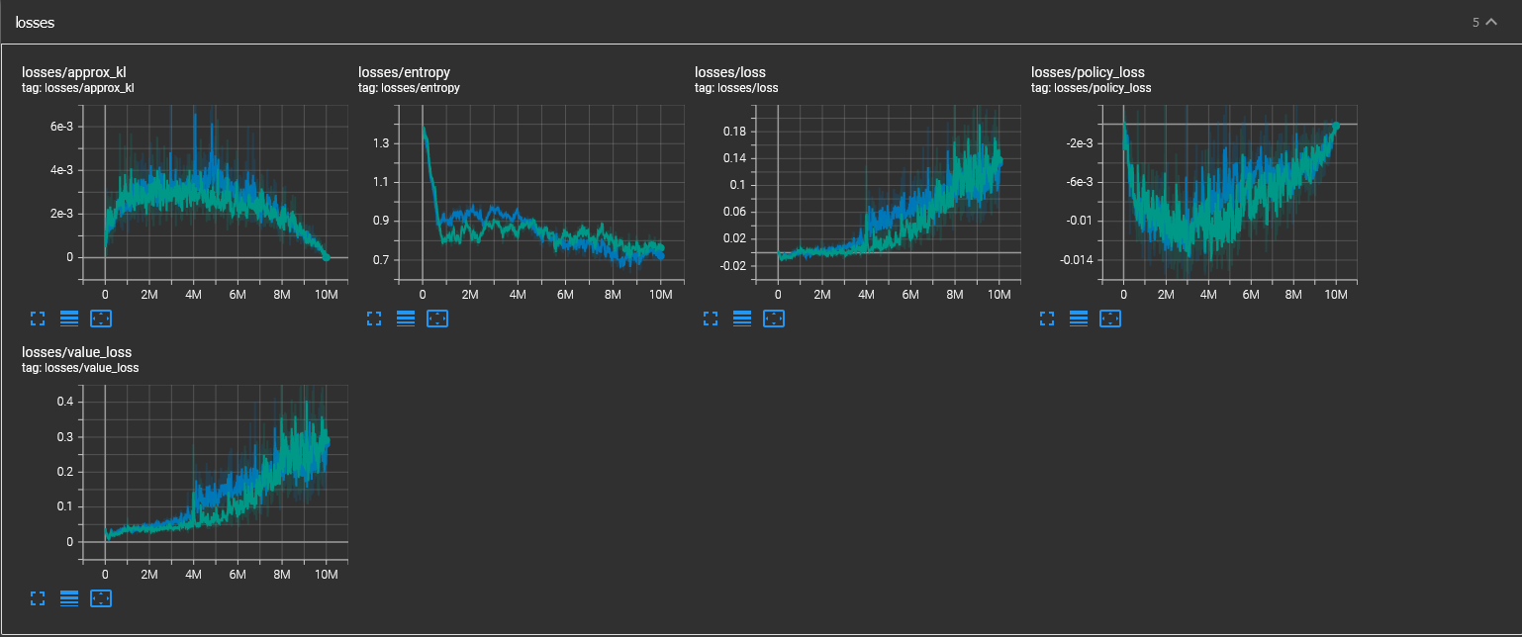The image size is (1522, 637).
Task: Click the policy_loss line chart plot
Action: [x=1230, y=192]
